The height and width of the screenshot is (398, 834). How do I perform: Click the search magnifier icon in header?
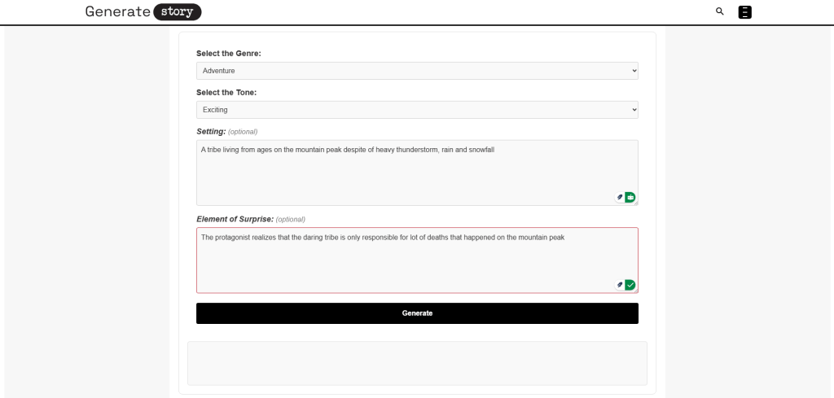point(719,11)
